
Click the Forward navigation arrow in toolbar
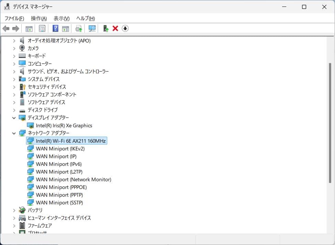click(15, 28)
